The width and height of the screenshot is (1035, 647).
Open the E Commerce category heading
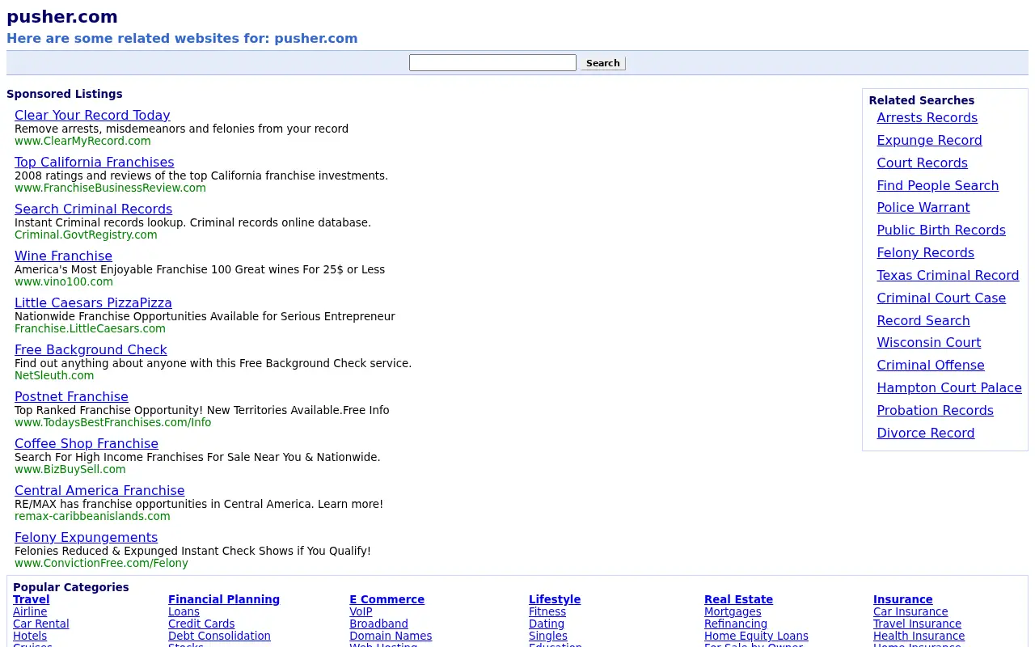(387, 599)
